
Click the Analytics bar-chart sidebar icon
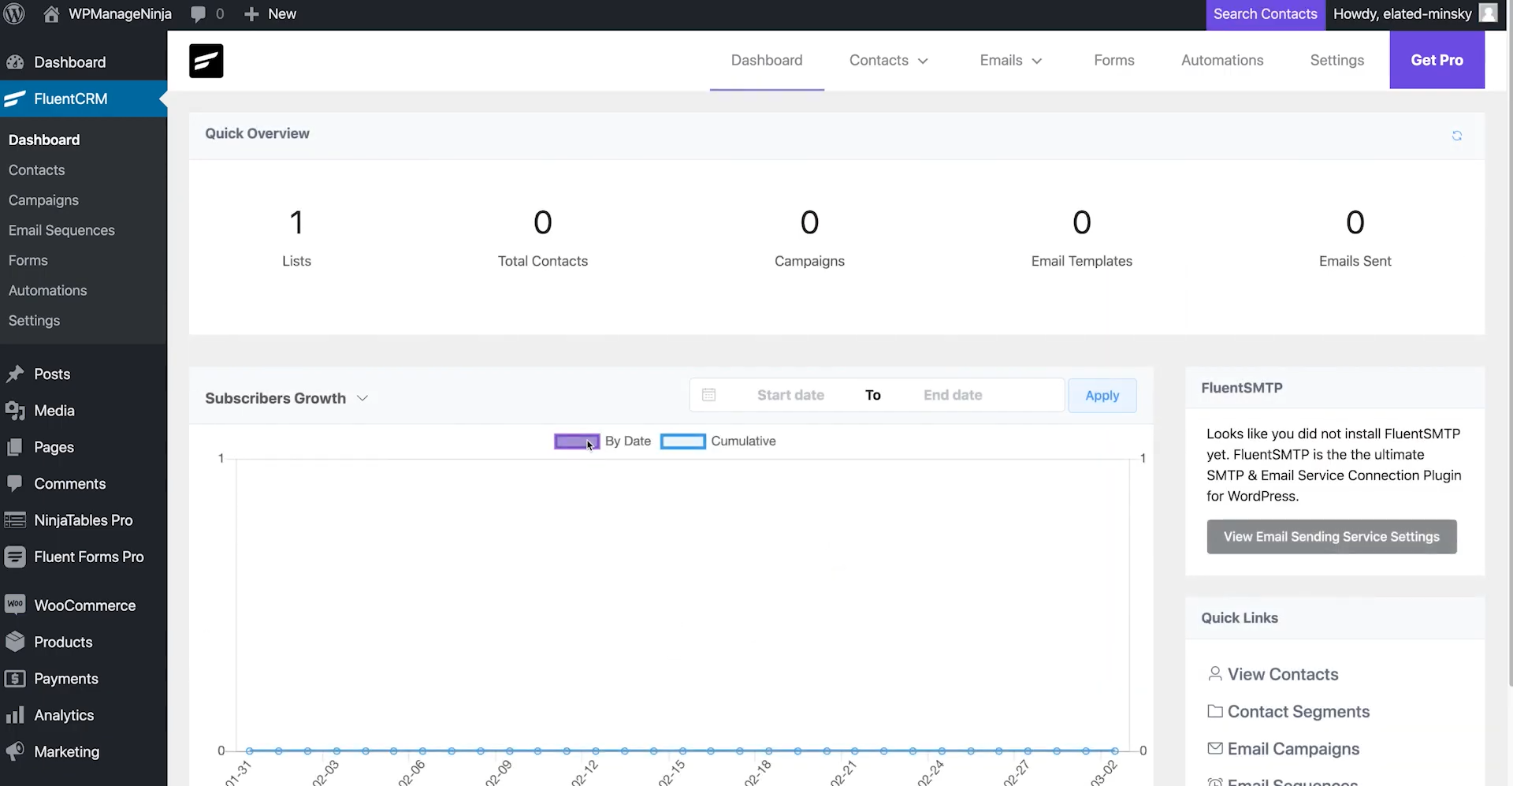tap(15, 715)
